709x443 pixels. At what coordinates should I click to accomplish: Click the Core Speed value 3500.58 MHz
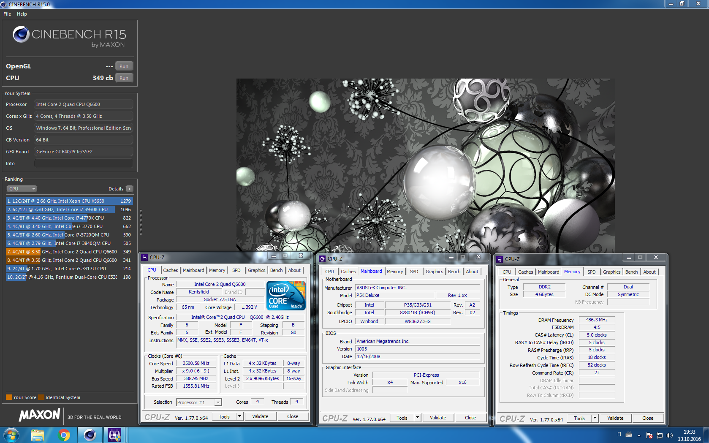196,363
